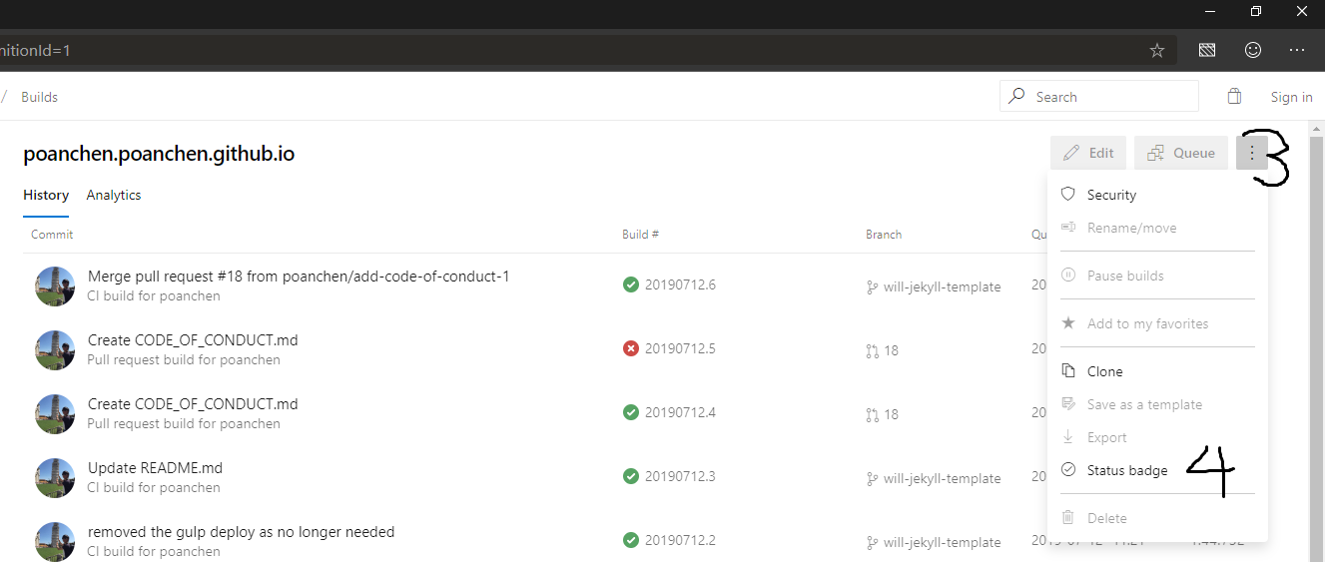Open Merge pull request #18 commit
Viewport: 1325px width, 562px height.
[299, 276]
